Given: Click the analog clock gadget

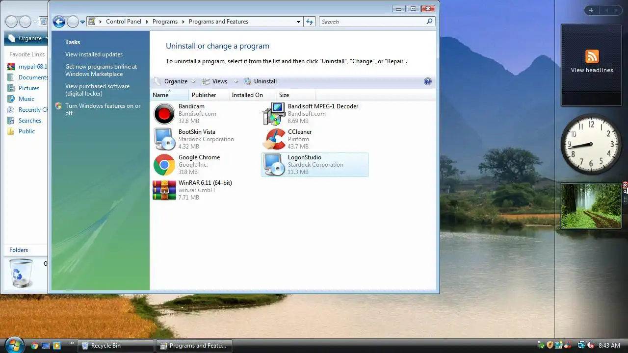Looking at the screenshot, I should pos(591,144).
